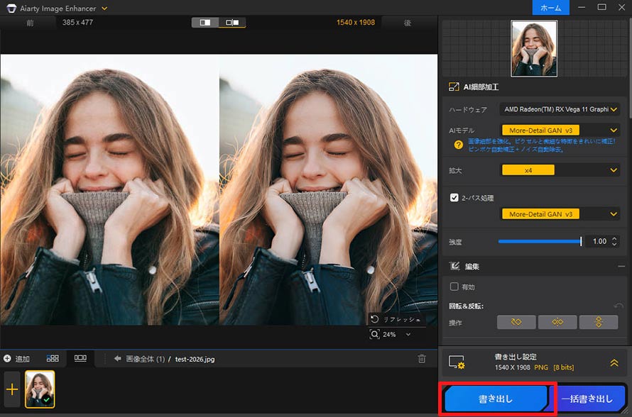Open the ハードウェア AMD Radeon dropdown

click(x=560, y=109)
